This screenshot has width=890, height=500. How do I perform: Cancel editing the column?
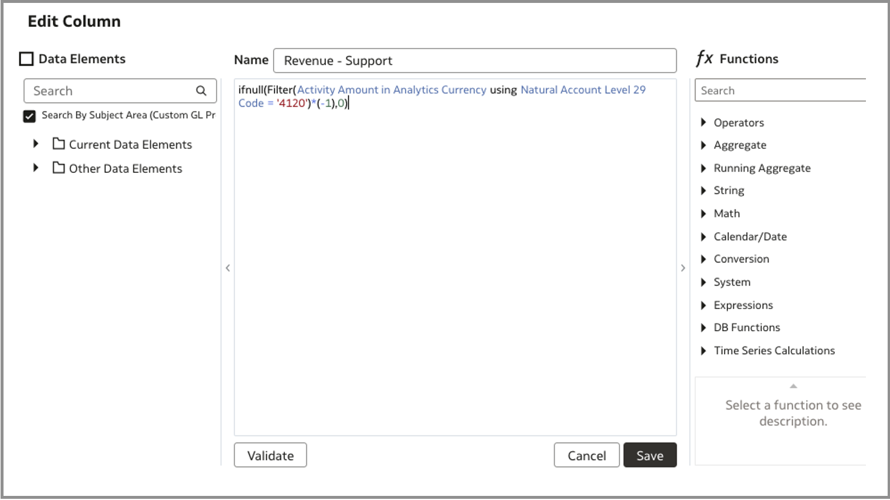pyautogui.click(x=586, y=455)
